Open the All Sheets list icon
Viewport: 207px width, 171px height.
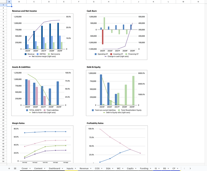click(x=15, y=168)
